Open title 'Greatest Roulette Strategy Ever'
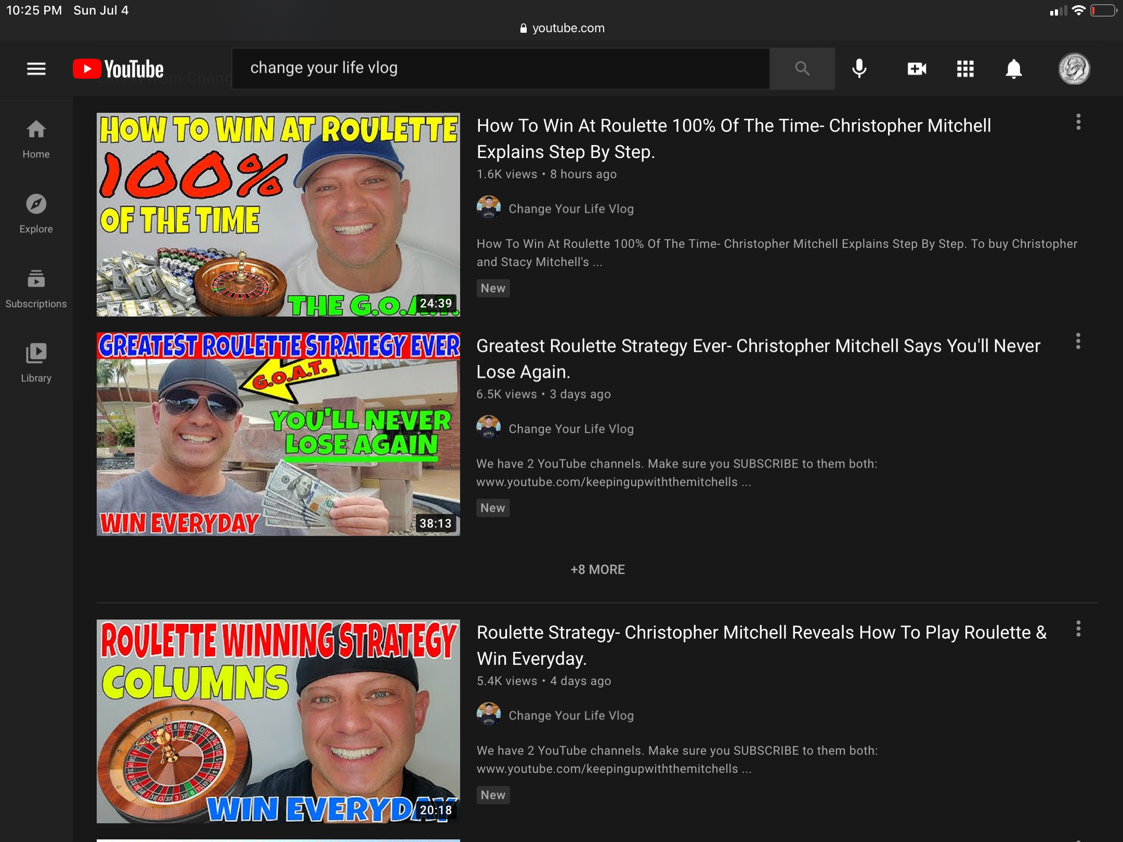The width and height of the screenshot is (1123, 842). [x=759, y=359]
